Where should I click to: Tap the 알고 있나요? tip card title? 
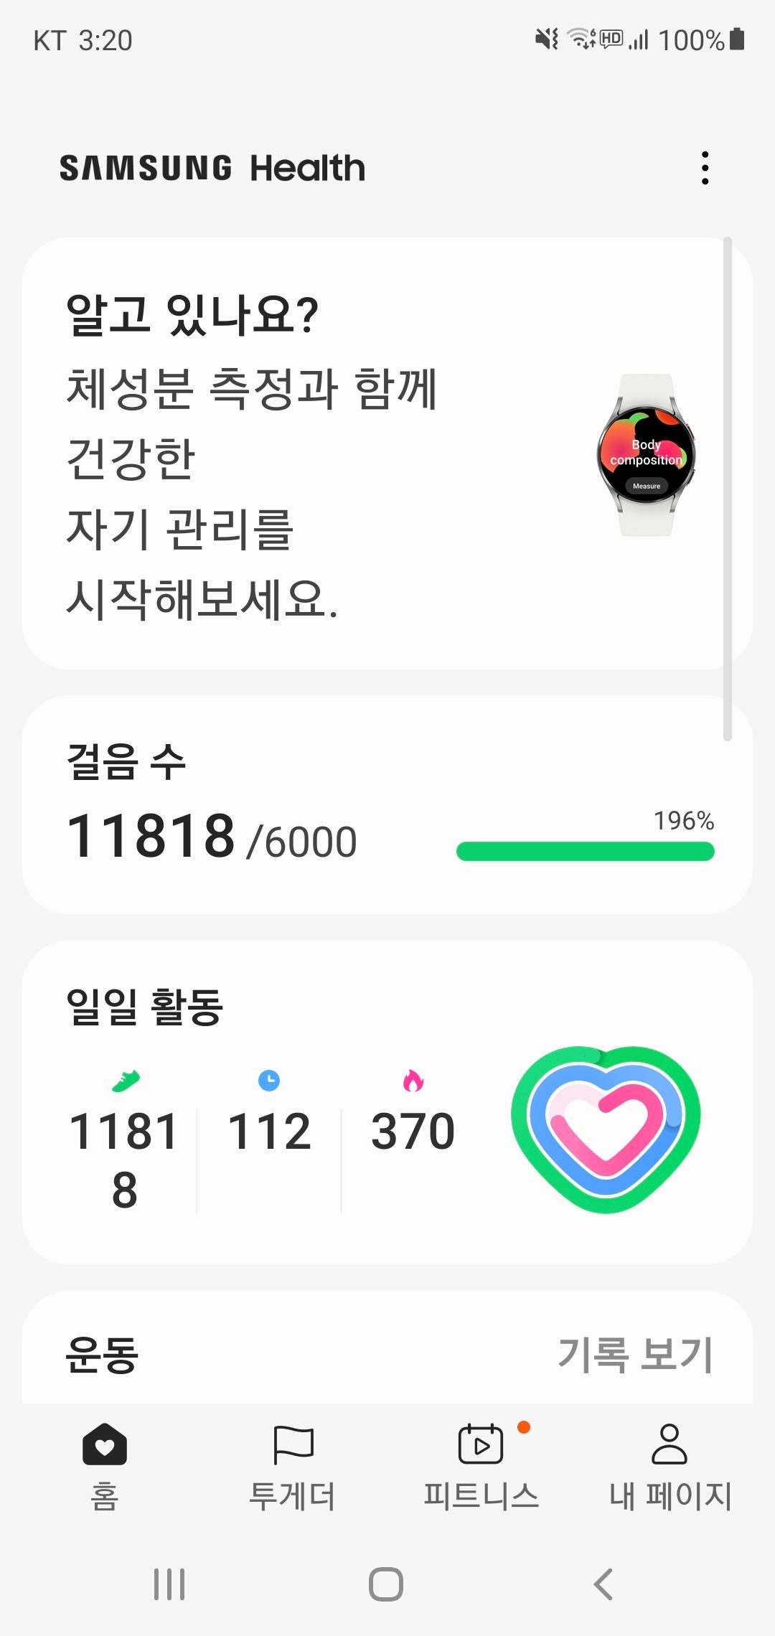192,315
